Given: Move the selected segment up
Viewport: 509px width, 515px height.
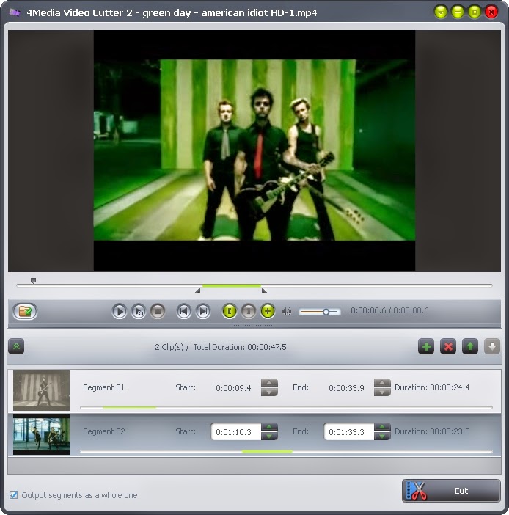Looking at the screenshot, I should point(469,346).
